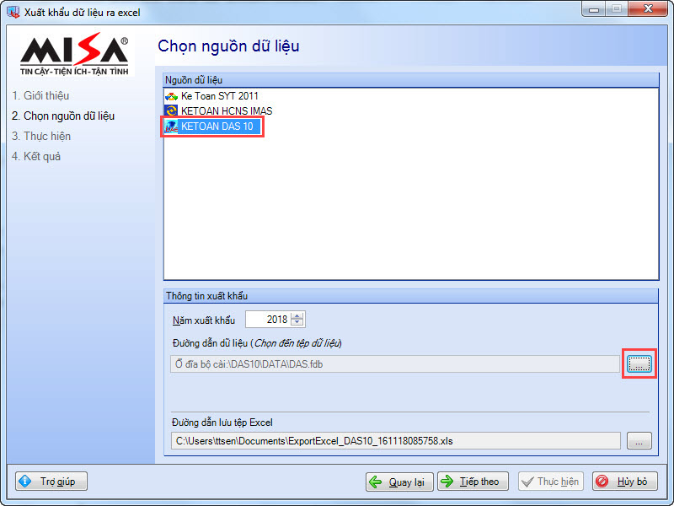Screen dimensions: 674x506
Task: Click the Nguồn dữ liệu panel header
Action: click(x=411, y=80)
